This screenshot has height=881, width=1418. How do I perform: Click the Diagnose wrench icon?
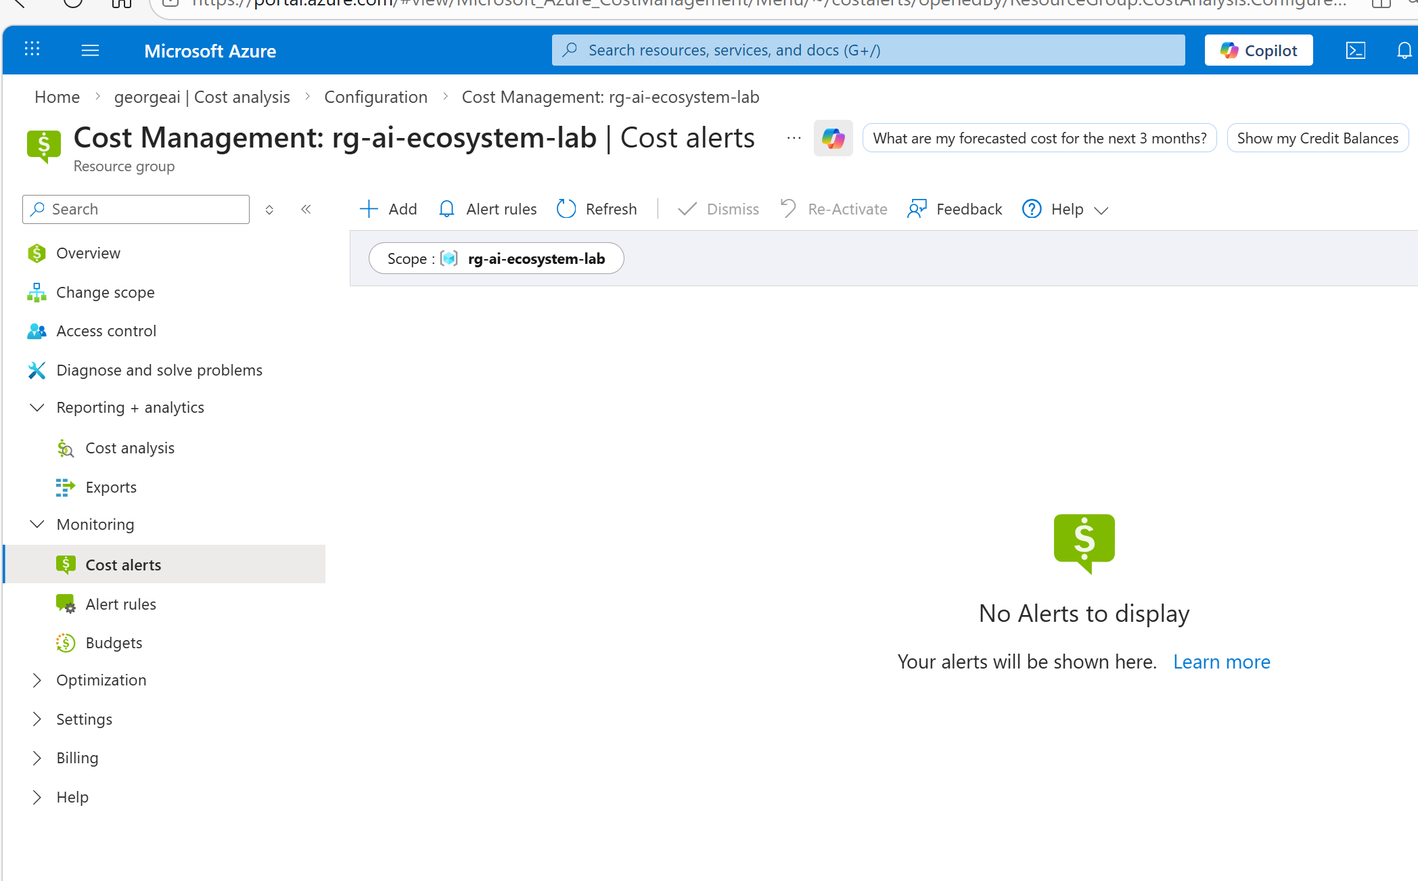click(37, 370)
